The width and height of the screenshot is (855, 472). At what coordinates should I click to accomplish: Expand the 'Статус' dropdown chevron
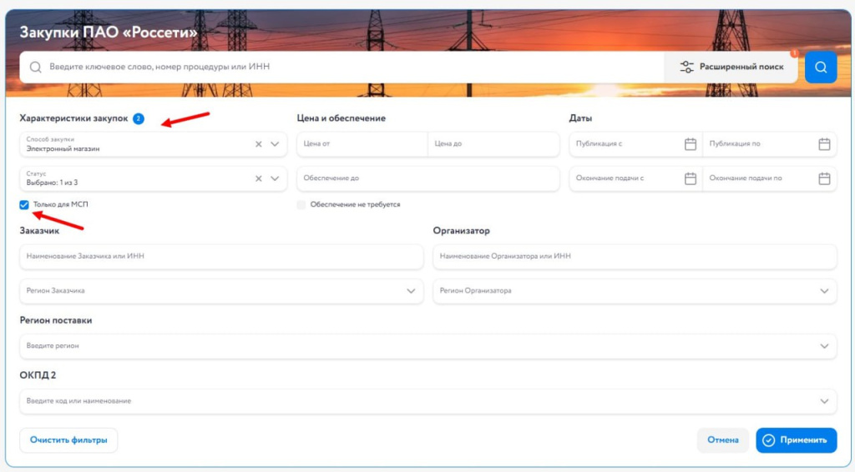click(x=275, y=178)
